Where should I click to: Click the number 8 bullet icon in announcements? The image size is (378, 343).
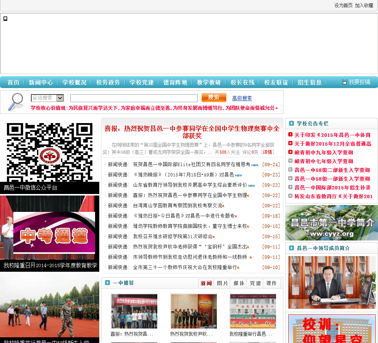click(x=290, y=196)
